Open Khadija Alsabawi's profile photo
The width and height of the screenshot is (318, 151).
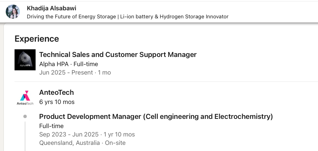click(13, 12)
